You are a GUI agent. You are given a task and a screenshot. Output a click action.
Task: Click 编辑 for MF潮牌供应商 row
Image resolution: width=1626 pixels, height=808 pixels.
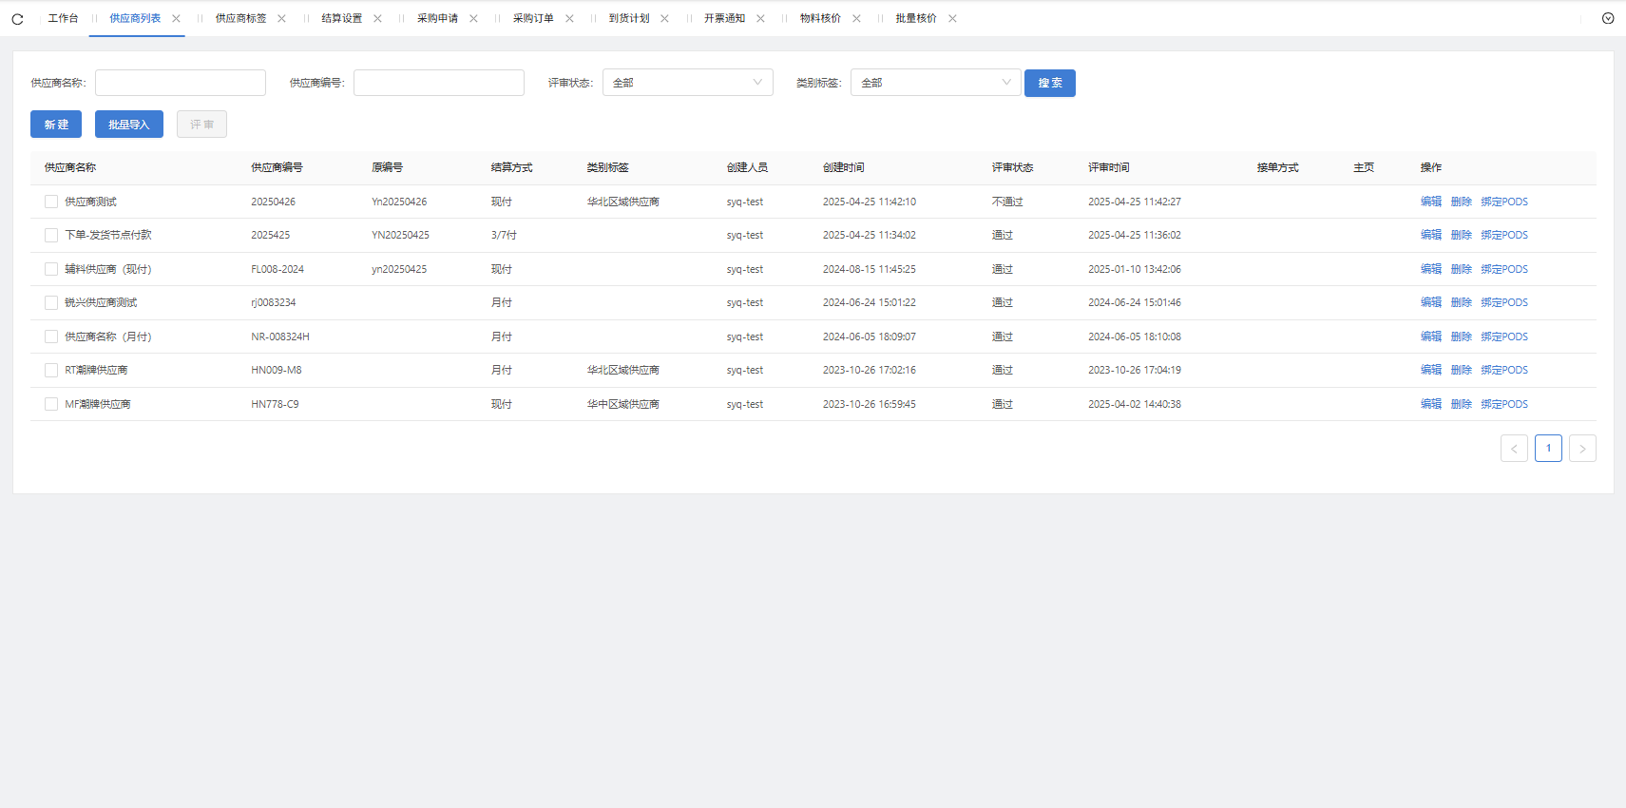tap(1431, 404)
